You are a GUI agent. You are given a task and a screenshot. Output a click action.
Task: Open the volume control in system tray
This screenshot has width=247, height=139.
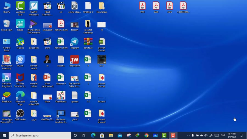[206, 135]
